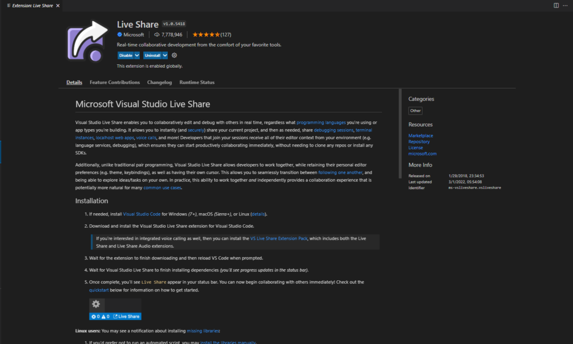Click the "This extension is enabled globally" text

pyautogui.click(x=149, y=66)
